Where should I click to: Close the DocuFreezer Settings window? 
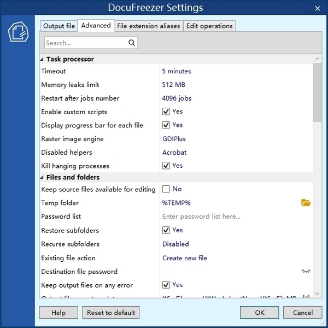click(317, 8)
